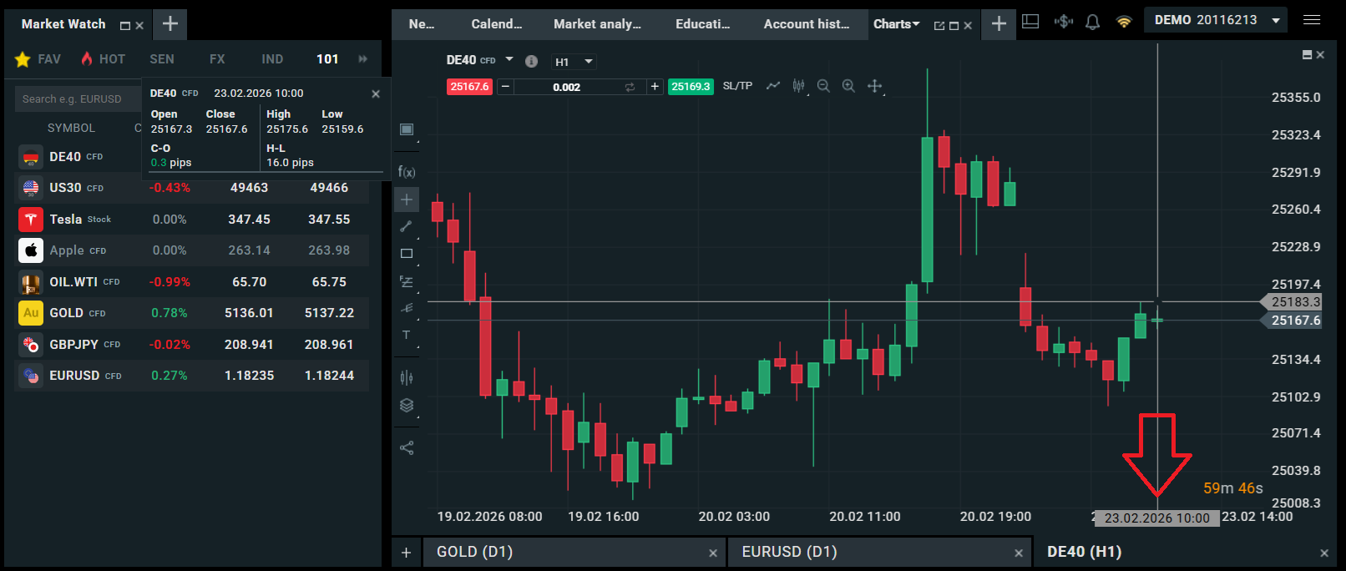Open the chart type candlestick sidebar icon
The image size is (1346, 571).
pyautogui.click(x=407, y=377)
